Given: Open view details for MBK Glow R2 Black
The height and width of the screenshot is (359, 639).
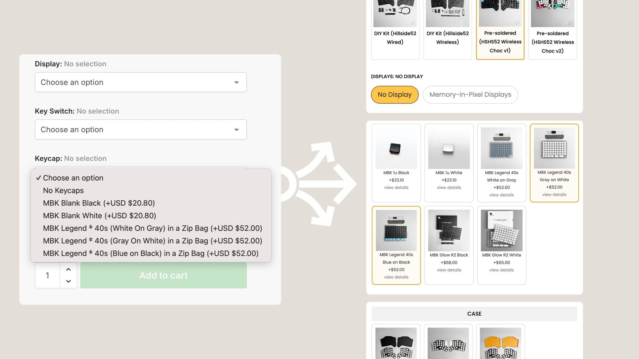Looking at the screenshot, I should [449, 270].
